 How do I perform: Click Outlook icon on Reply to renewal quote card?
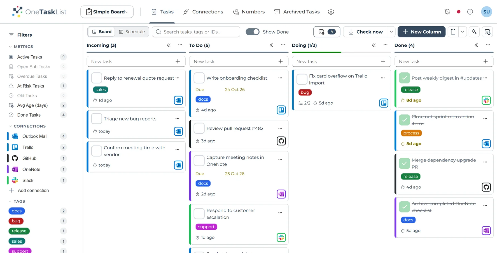tap(178, 100)
